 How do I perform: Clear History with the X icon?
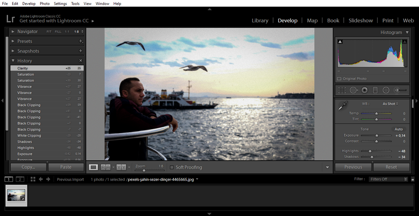click(81, 61)
